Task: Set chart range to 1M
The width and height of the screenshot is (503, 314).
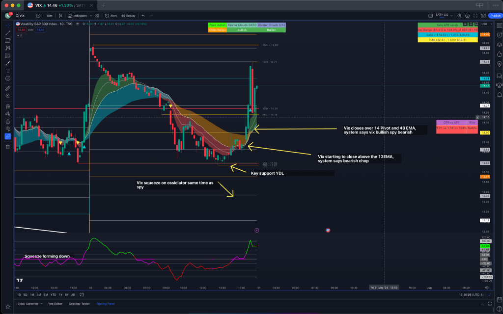Action: (32, 294)
